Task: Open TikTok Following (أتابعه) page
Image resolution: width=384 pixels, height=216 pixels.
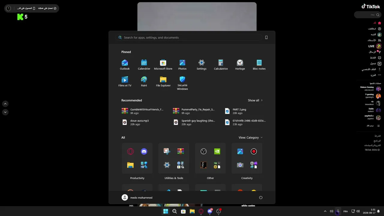Action: click(376, 34)
